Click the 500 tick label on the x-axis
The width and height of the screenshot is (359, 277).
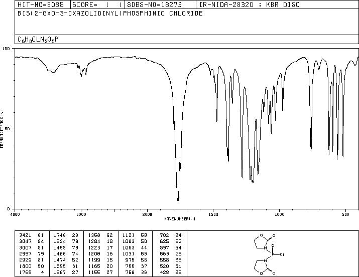(x=345, y=214)
